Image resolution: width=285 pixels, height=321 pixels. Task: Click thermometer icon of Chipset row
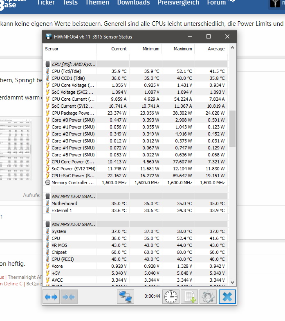[x=47, y=252]
